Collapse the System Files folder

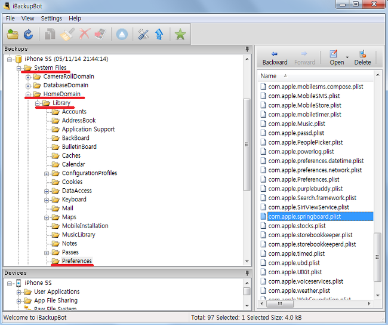tap(19, 68)
